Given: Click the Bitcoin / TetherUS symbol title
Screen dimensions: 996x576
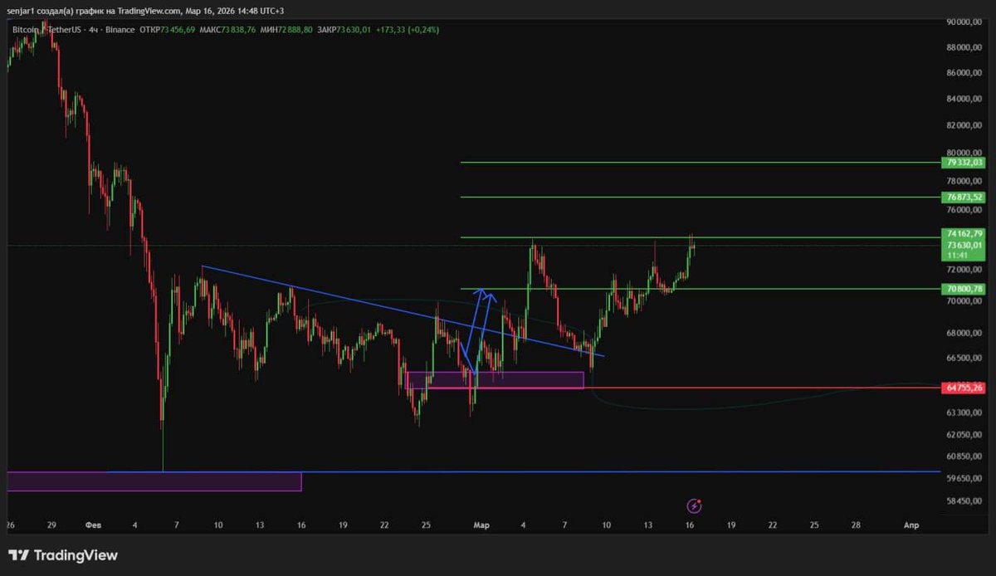Looking at the screenshot, I should (x=47, y=29).
